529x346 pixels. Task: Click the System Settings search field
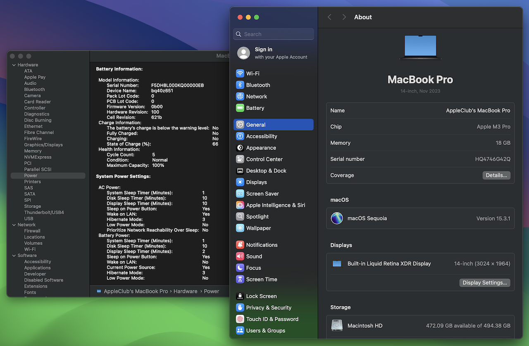(274, 34)
